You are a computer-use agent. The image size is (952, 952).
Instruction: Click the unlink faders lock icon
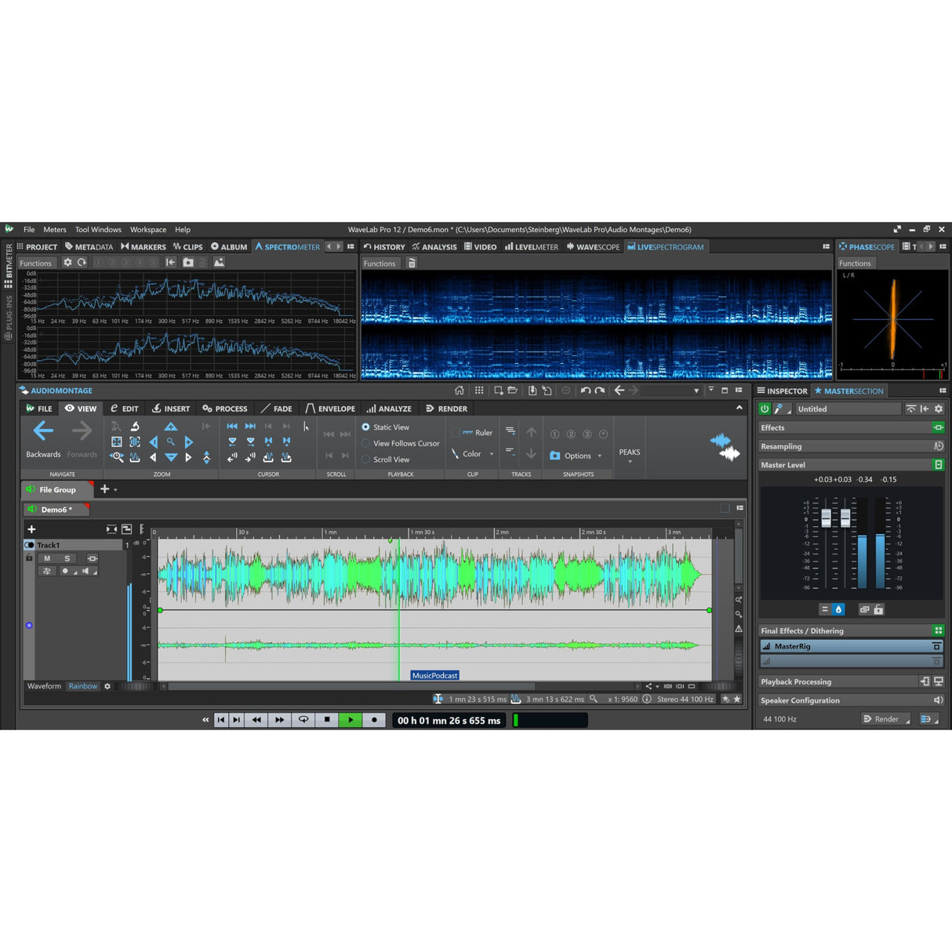click(x=879, y=609)
